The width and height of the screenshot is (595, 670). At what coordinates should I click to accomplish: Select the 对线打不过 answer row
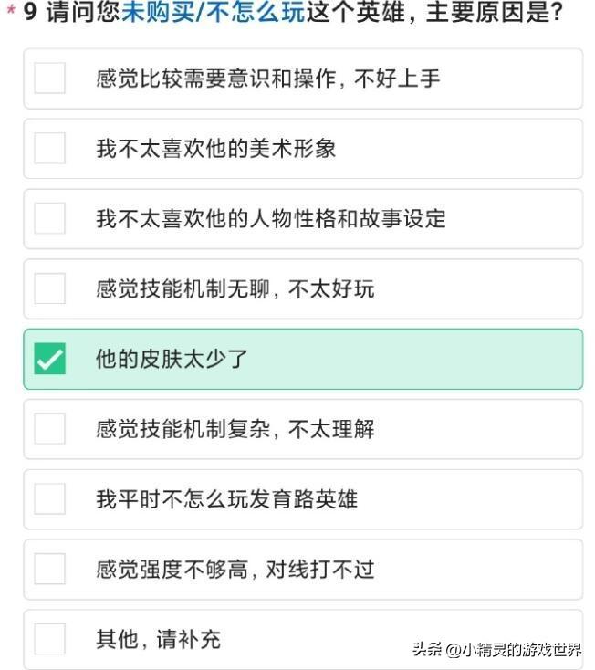point(303,570)
